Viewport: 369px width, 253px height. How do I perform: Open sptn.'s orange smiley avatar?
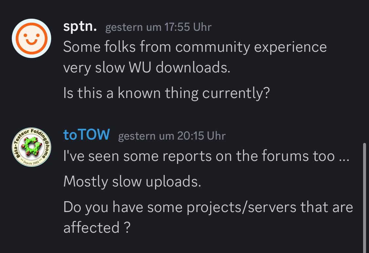coord(31,38)
